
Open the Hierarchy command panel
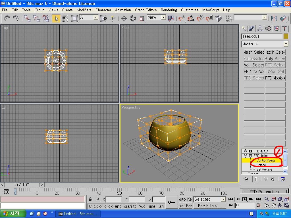pyautogui.click(x=260, y=28)
